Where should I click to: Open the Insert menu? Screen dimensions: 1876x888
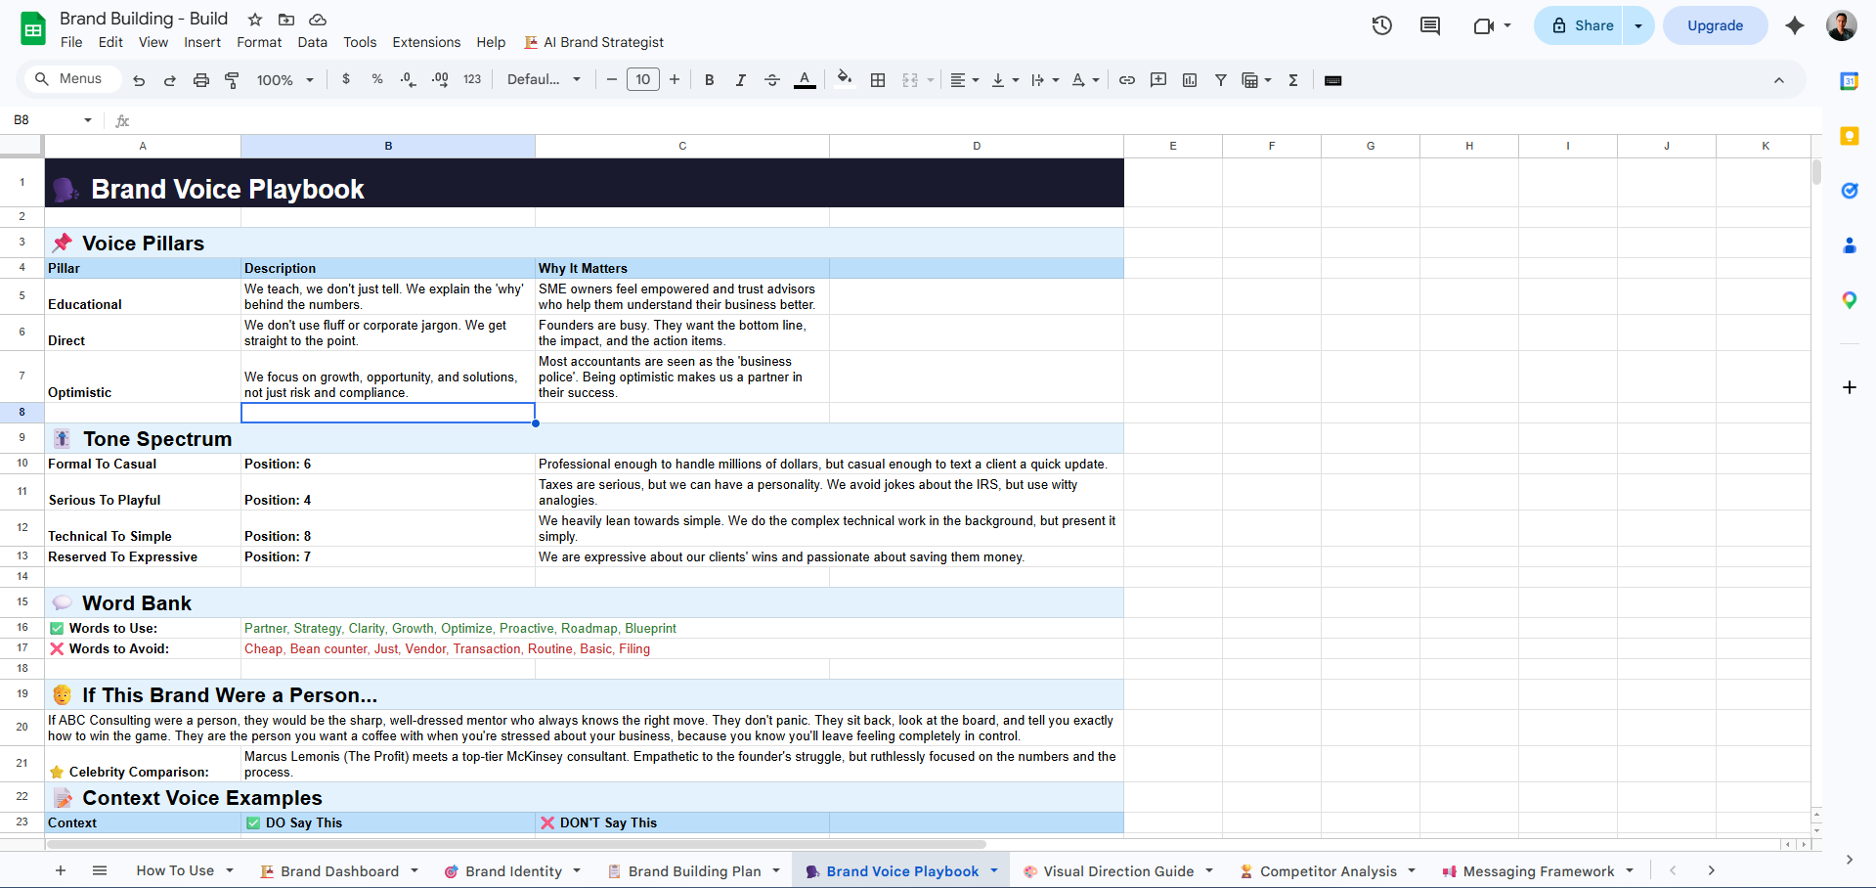click(x=202, y=42)
